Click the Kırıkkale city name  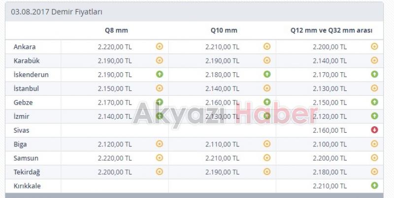[x=28, y=186]
